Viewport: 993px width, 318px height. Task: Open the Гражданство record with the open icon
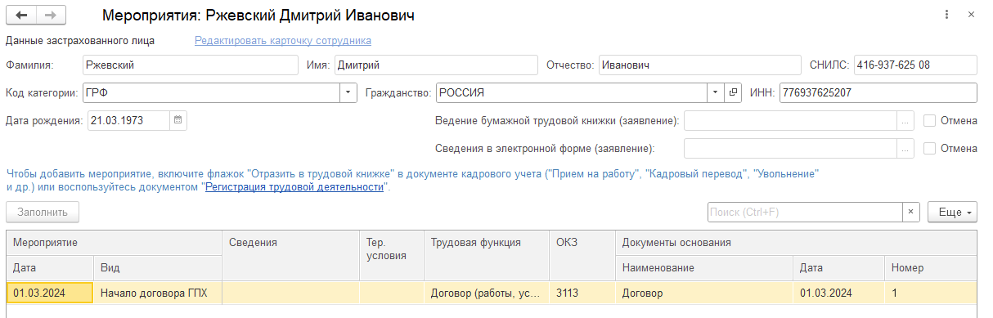point(733,93)
